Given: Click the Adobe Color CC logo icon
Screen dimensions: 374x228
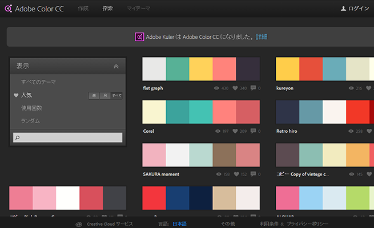Looking at the screenshot, I should pos(9,9).
